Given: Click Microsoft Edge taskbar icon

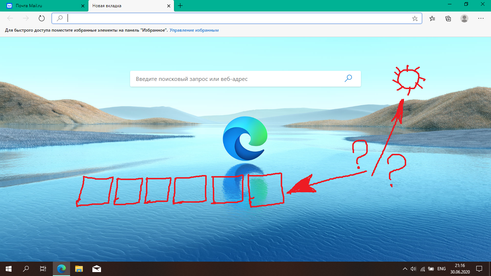Looking at the screenshot, I should point(62,268).
